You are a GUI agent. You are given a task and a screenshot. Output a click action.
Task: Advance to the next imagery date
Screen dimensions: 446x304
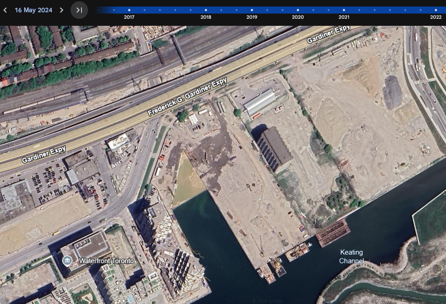(61, 10)
